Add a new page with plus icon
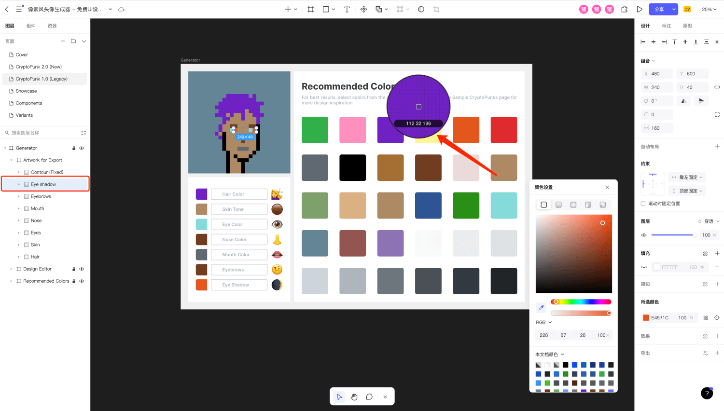This screenshot has width=724, height=411. [63, 41]
